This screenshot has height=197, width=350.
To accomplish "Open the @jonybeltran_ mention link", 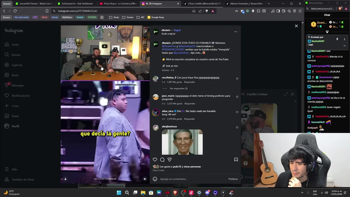I will [x=182, y=53].
